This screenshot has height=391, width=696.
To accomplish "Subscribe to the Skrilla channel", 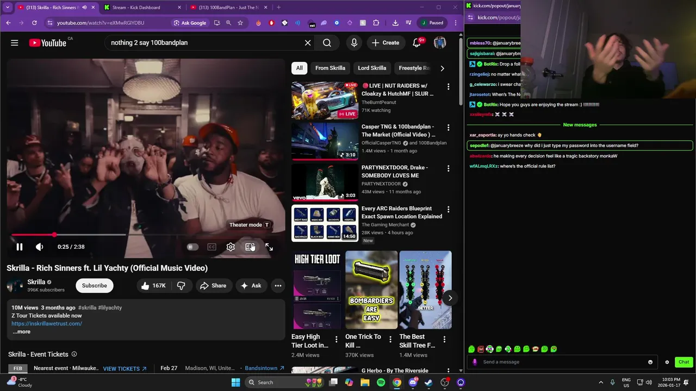I will tap(95, 286).
